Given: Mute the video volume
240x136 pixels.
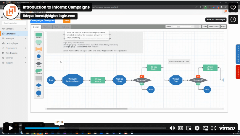Looking at the screenshot, I should (172, 128).
